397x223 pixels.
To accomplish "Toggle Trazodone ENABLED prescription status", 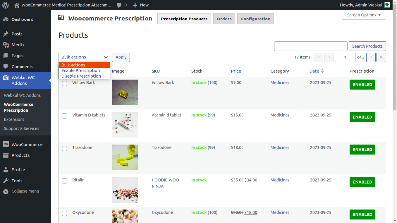I will click(x=362, y=150).
